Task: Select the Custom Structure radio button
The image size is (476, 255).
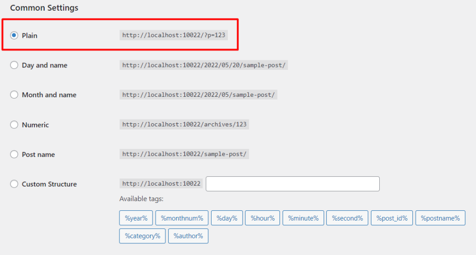Action: click(x=14, y=184)
